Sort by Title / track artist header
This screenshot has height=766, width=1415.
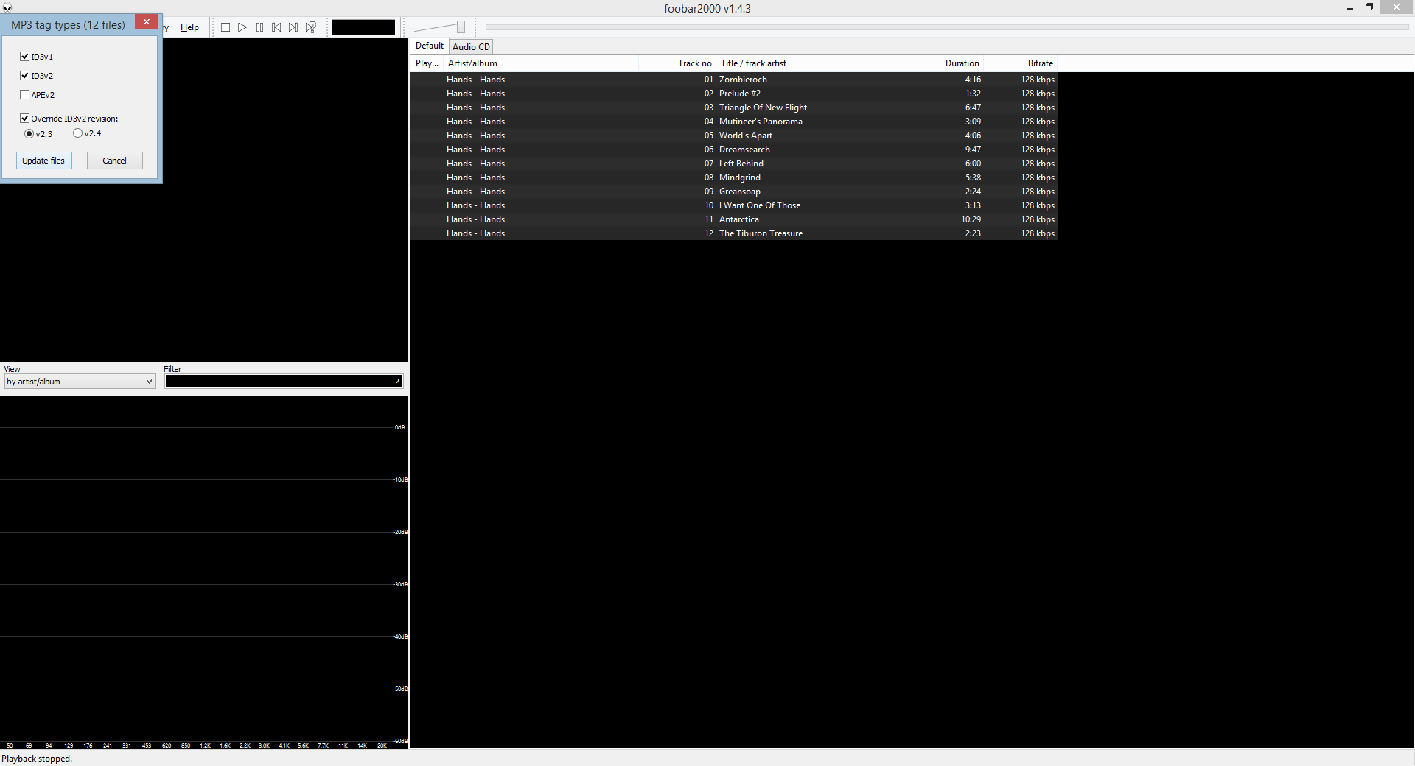point(814,63)
